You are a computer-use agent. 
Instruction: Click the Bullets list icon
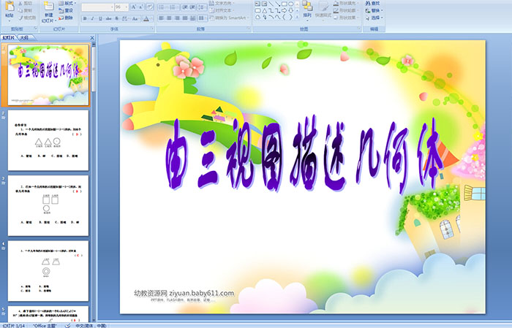(x=162, y=7)
